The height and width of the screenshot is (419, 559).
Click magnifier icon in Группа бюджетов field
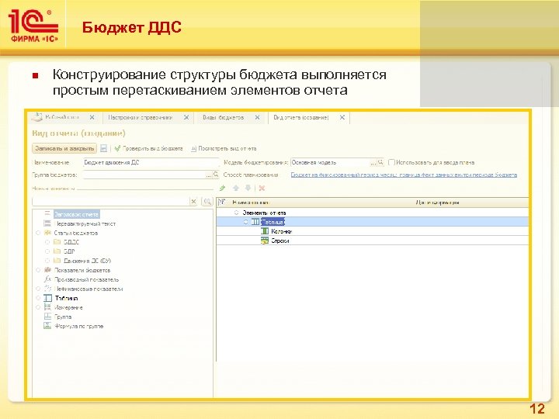[216, 175]
